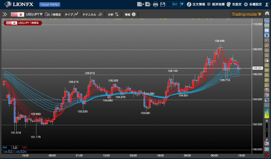Open 色設定 color settings

pyautogui.click(x=234, y=4)
